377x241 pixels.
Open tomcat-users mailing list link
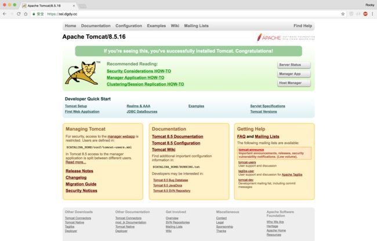(x=247, y=162)
